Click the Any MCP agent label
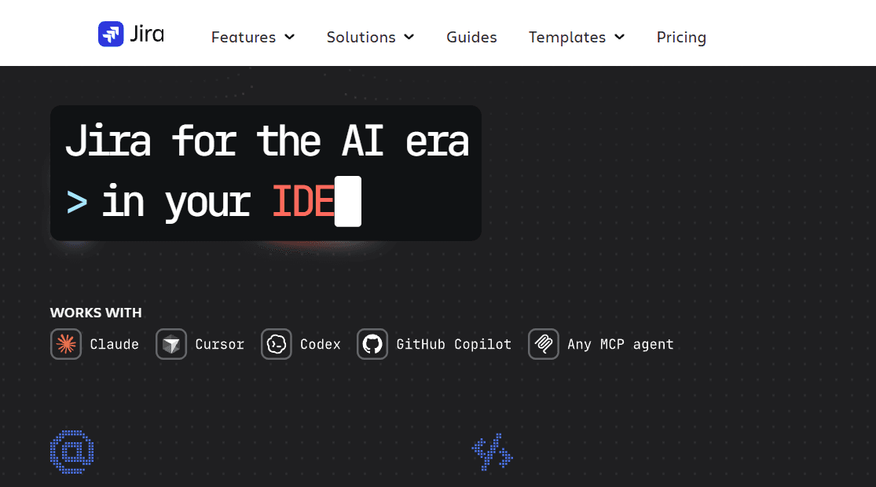876x487 pixels. click(x=620, y=344)
